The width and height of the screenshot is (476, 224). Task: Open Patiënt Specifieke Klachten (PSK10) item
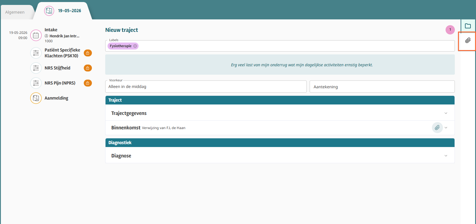click(x=62, y=53)
